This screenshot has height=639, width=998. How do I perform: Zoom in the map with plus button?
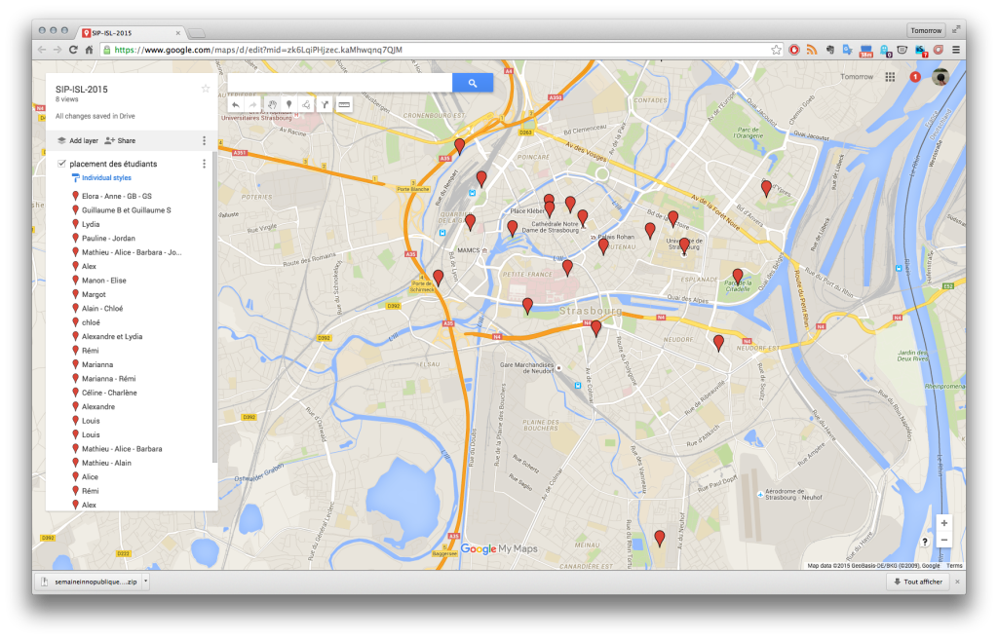943,523
